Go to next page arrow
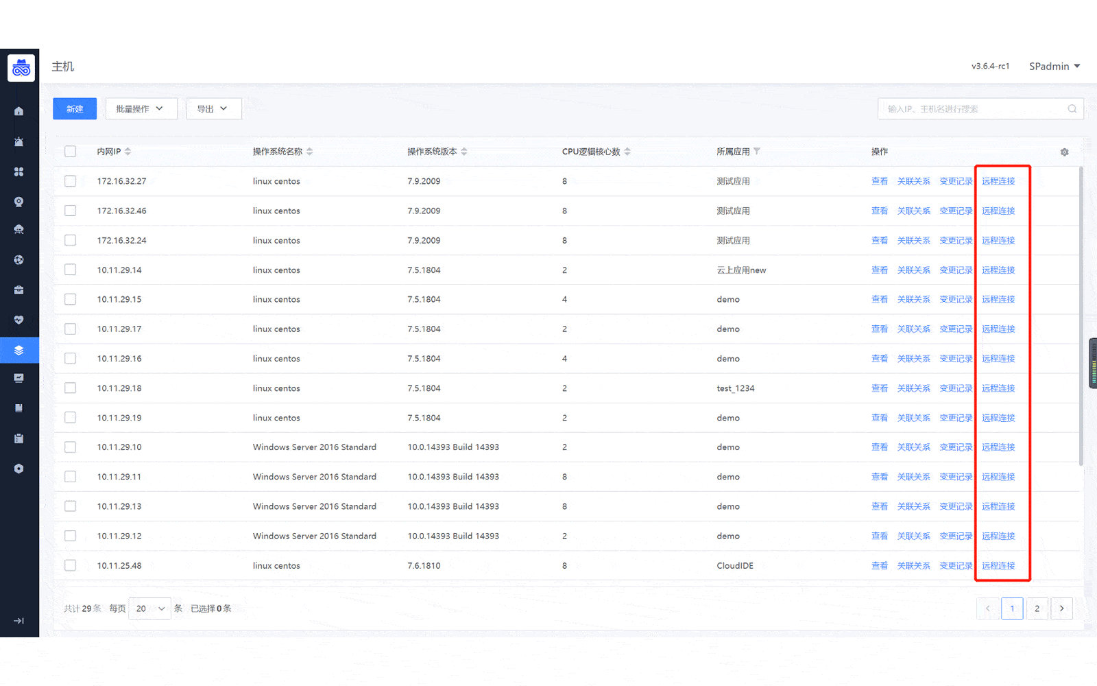 [1062, 608]
